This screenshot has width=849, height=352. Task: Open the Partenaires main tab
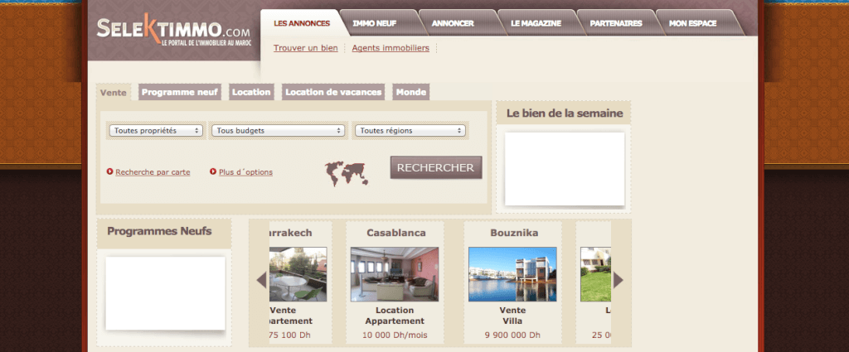(x=616, y=23)
